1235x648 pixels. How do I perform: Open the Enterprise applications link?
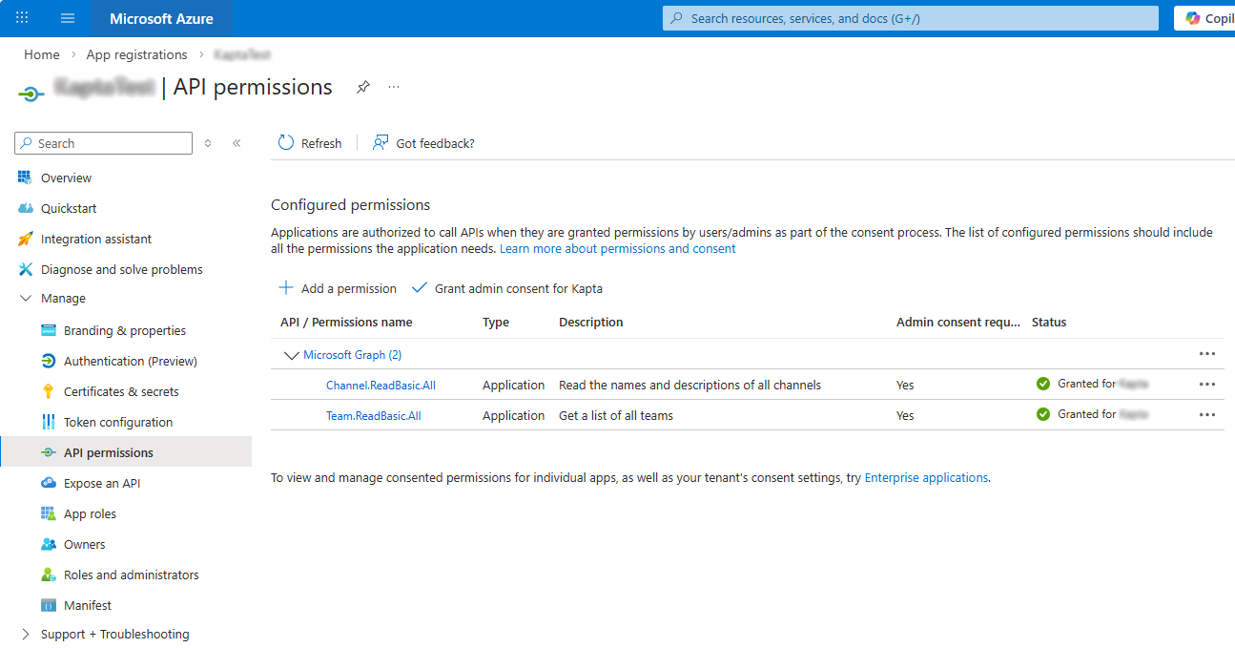(x=926, y=477)
